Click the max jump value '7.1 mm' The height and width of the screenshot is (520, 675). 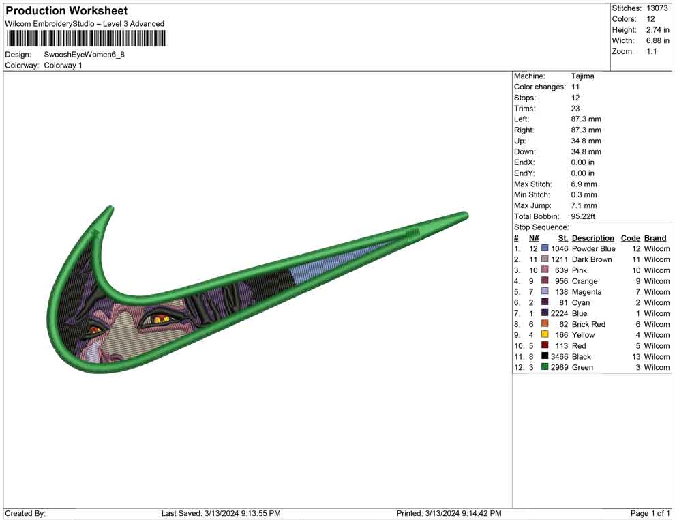click(x=584, y=205)
